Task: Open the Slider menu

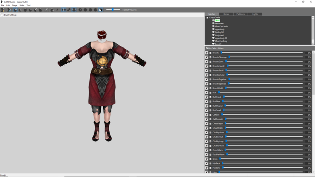Action: 22,5
